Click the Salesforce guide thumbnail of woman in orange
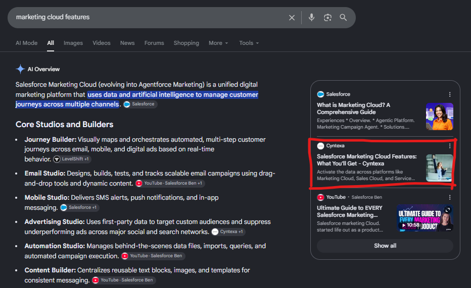 [440, 117]
